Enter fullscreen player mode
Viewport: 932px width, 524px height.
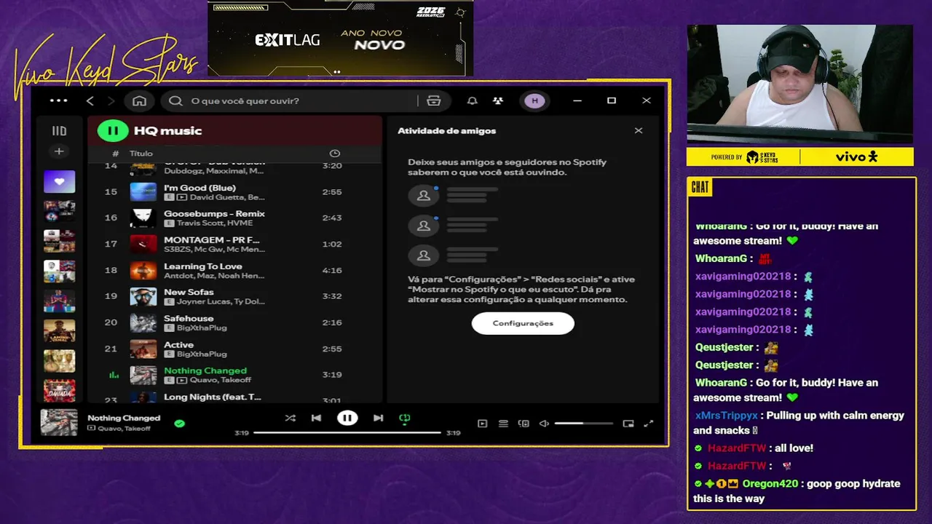649,424
